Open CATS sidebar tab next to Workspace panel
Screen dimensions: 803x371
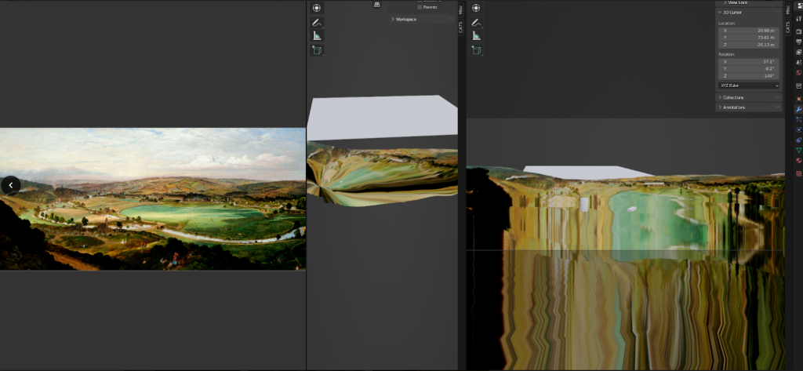pyautogui.click(x=461, y=27)
